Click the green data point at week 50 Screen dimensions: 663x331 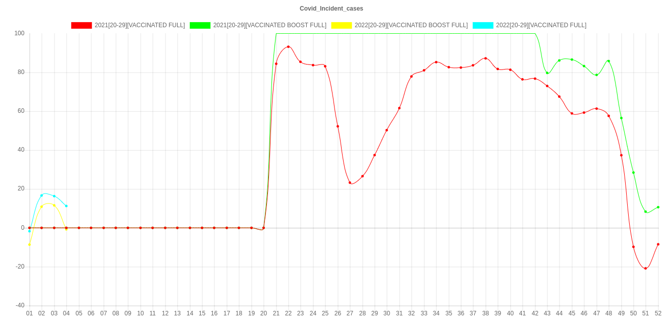(633, 172)
